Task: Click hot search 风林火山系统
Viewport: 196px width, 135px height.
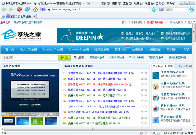Action: [136, 57]
